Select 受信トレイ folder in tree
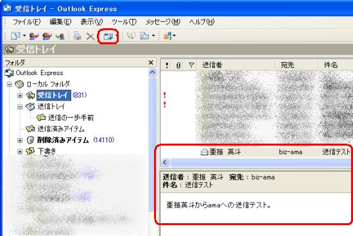This screenshot has width=353, height=236. pyautogui.click(x=54, y=95)
